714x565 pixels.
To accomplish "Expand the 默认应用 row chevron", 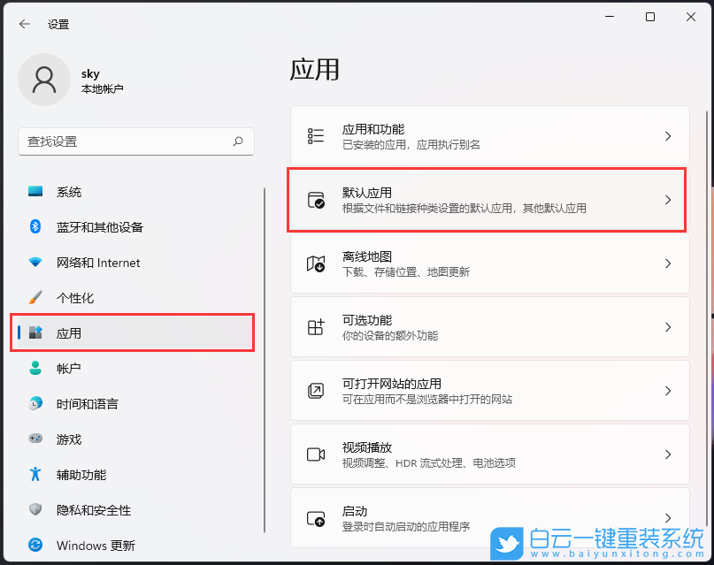I will tap(668, 200).
